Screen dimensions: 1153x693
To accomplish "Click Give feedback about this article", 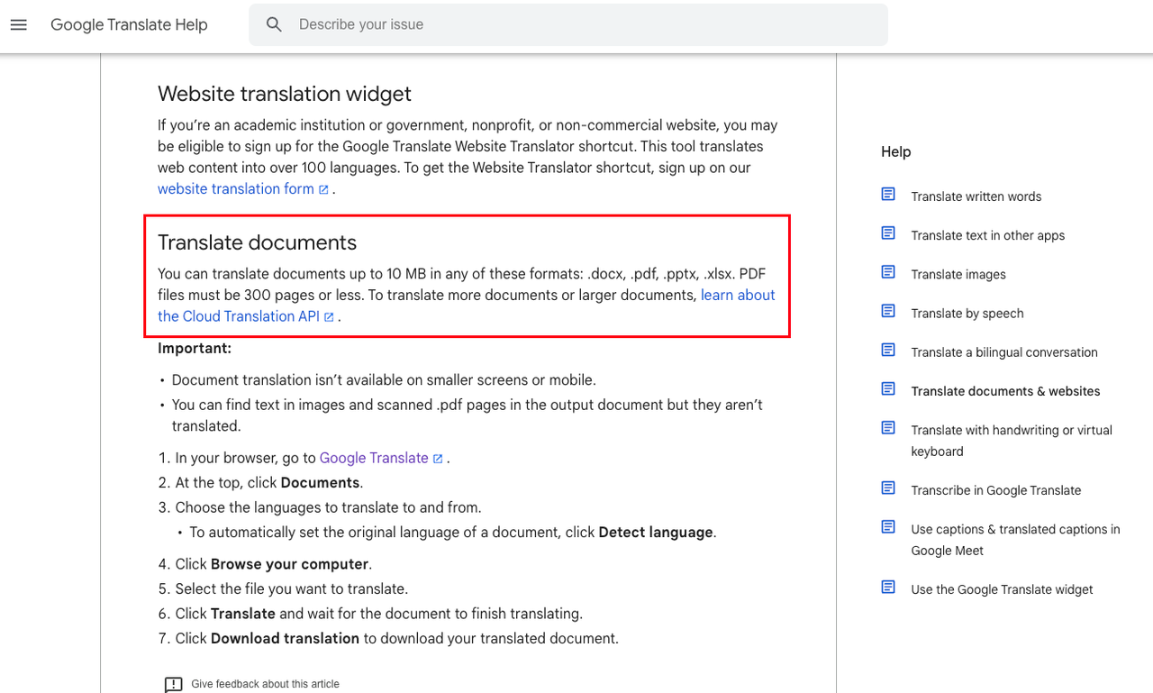I will pos(265,684).
